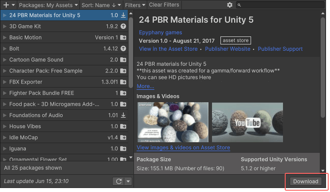Click the Clear Filters button
Viewport: 330px width, 192px height.
point(164,5)
